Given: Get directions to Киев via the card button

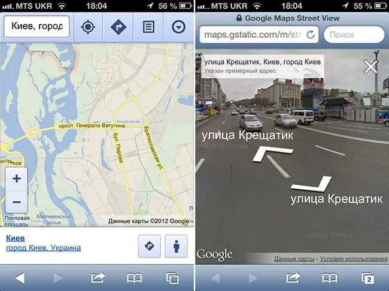Looking at the screenshot, I should (x=150, y=246).
